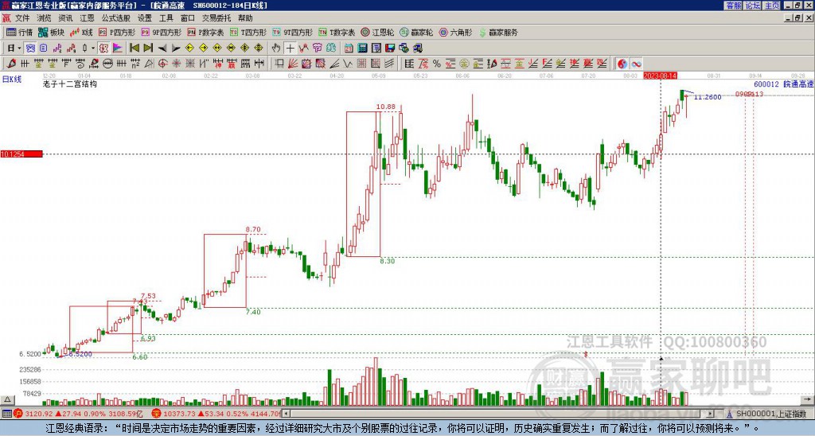Click the 7.40 price level label
Screen dimensions: 815x436
[253, 312]
